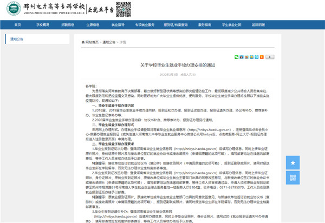Click heading 三、毕业生就业手续办理要求
This screenshot has width=325, height=223.
tap(113, 144)
